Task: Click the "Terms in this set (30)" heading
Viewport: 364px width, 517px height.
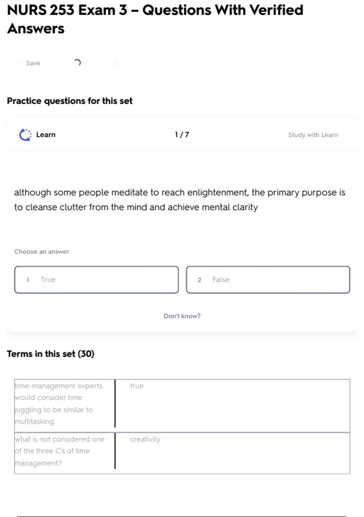Action: point(51,354)
